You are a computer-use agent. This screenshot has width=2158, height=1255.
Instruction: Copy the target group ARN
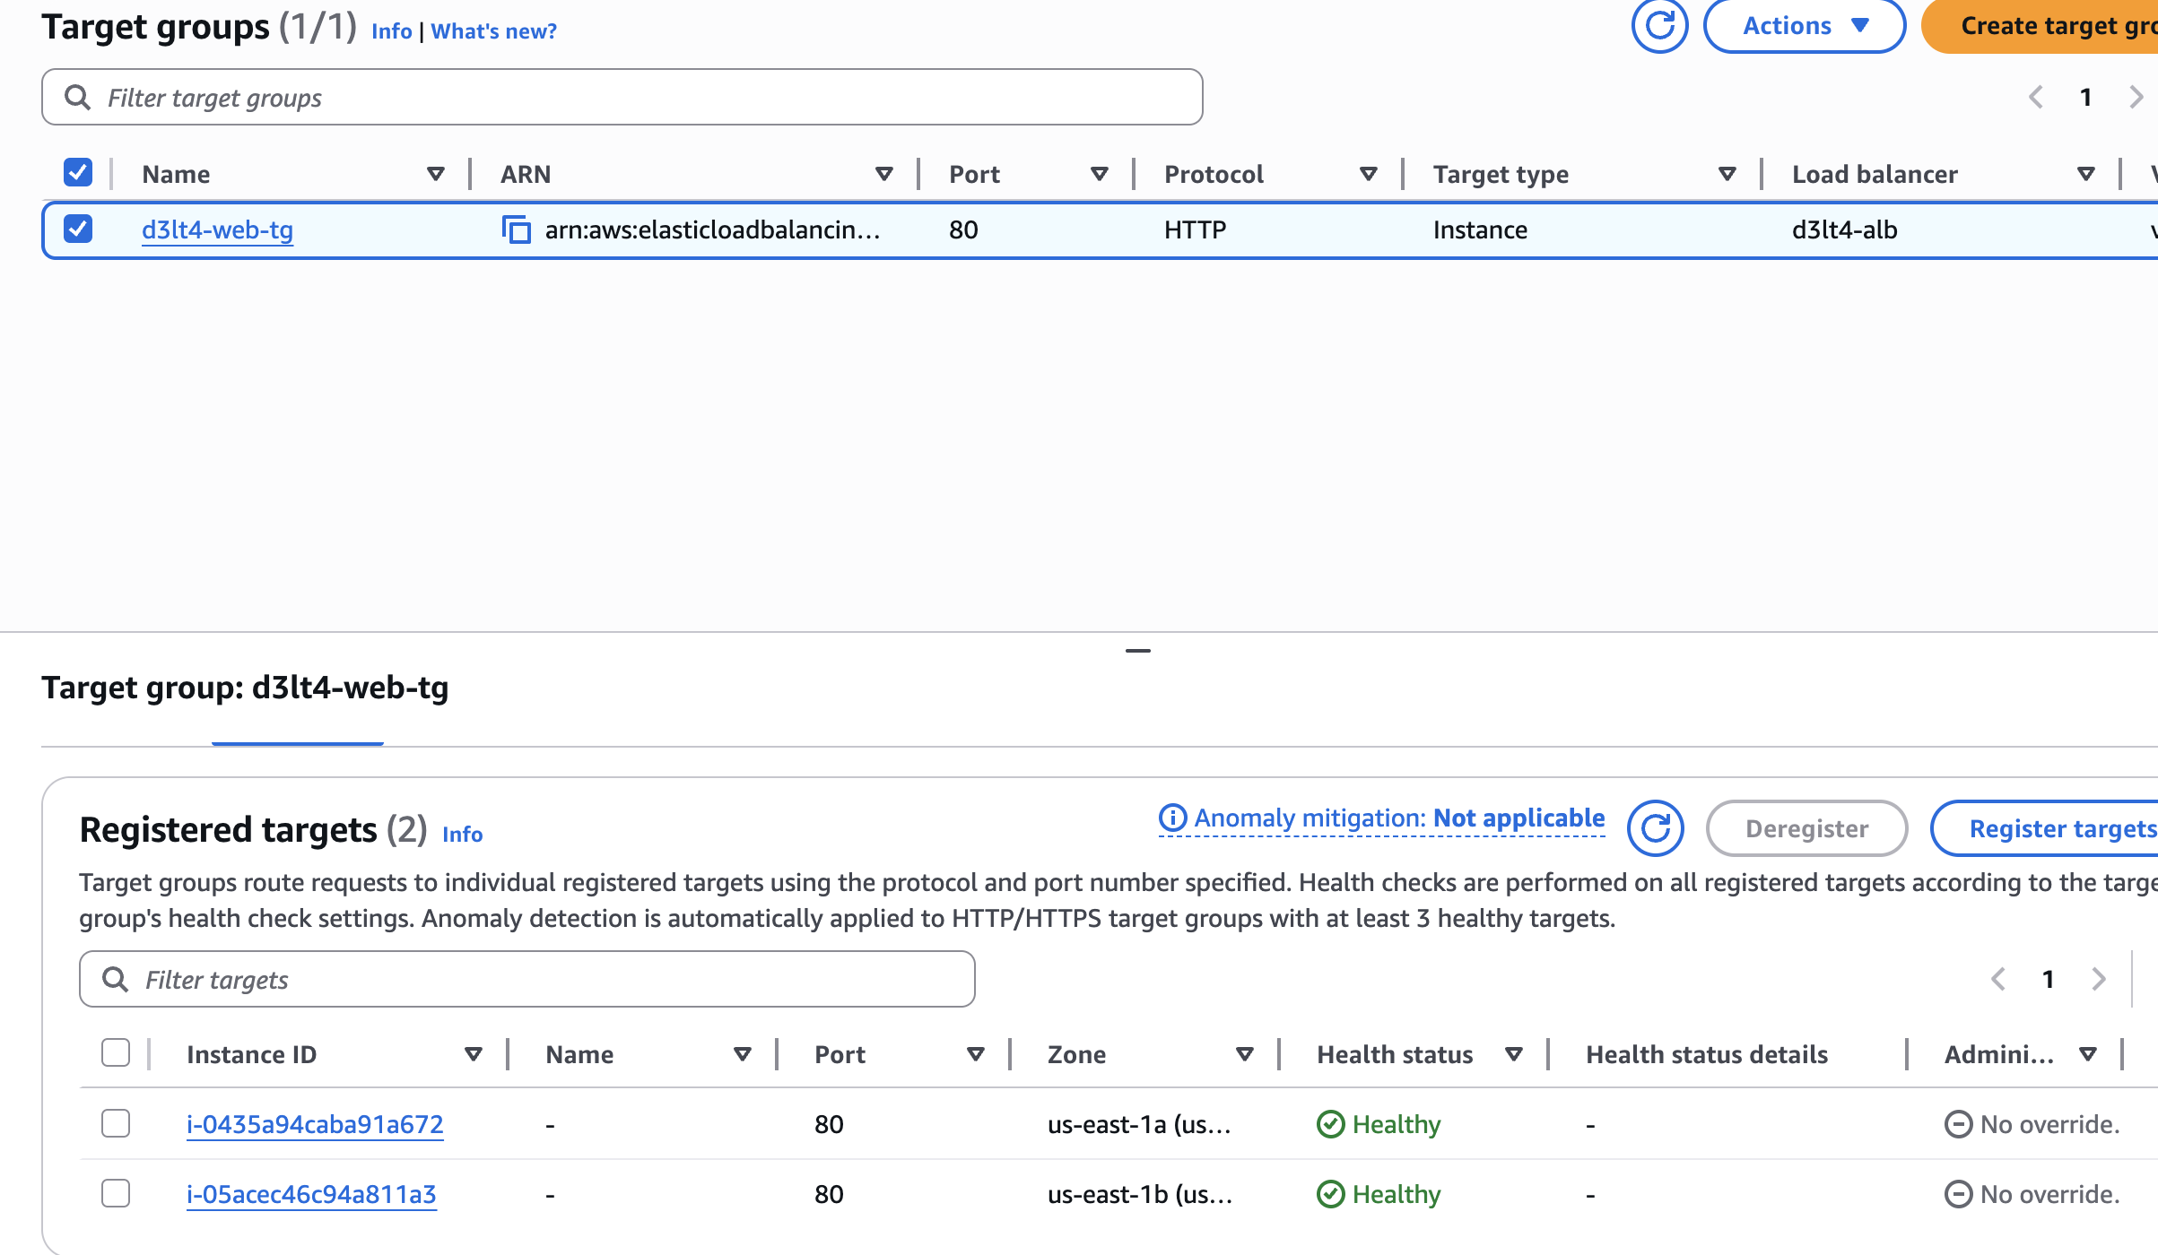click(516, 230)
